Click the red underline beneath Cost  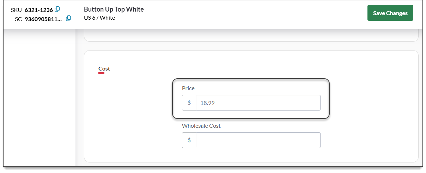point(101,73)
